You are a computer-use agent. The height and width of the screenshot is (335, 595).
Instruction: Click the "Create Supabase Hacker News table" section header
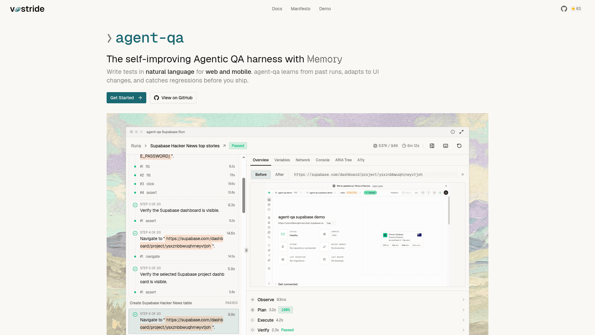point(184,303)
